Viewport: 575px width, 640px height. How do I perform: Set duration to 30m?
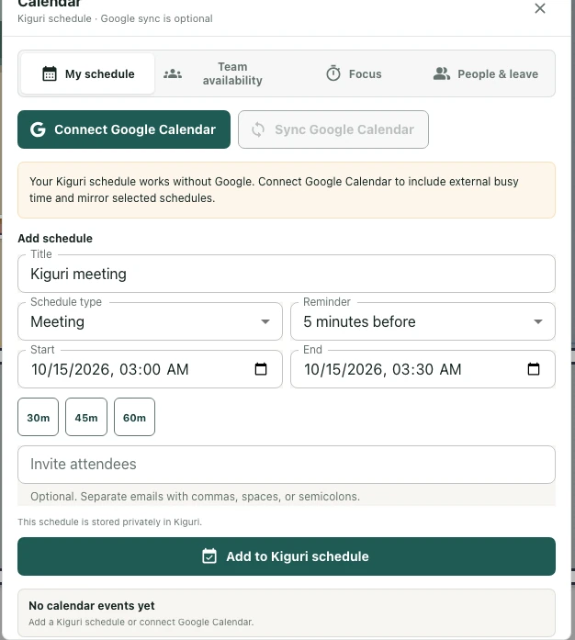[38, 417]
